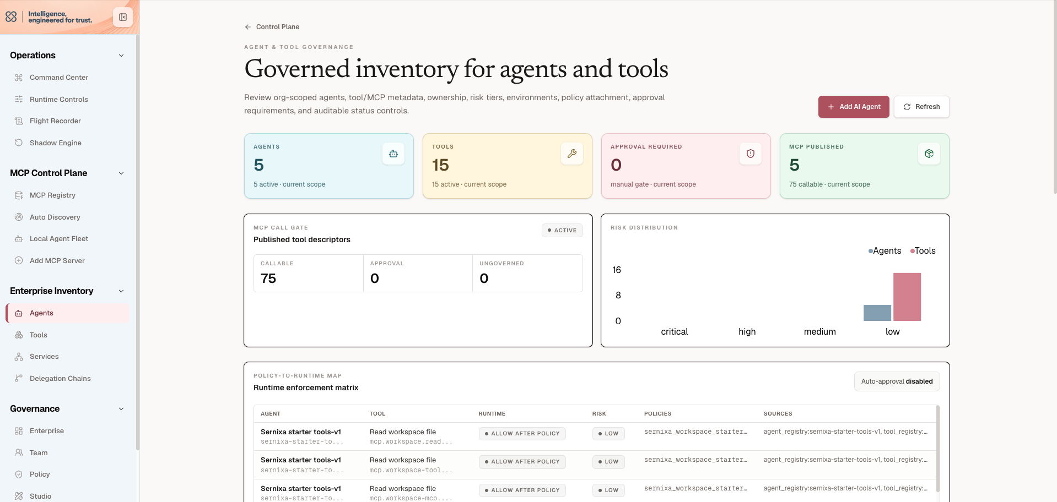The image size is (1057, 502).
Task: Toggle Tools series in chart legend
Action: (x=923, y=251)
